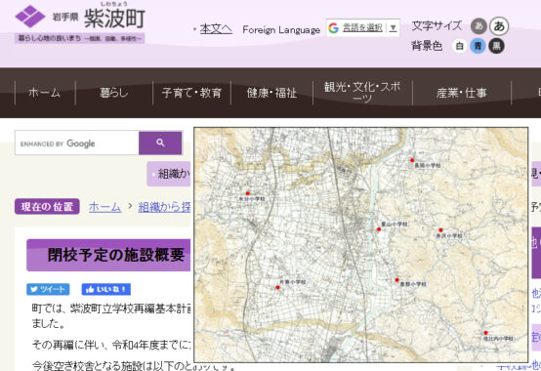Click the 組織か... button beside the map

point(169,174)
